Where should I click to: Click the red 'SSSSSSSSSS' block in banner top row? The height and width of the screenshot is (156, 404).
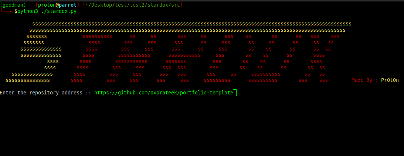pyautogui.click(x=97, y=37)
